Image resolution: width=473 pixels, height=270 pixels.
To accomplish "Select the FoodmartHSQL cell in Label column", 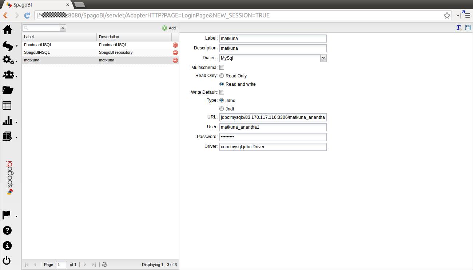I will click(59, 45).
